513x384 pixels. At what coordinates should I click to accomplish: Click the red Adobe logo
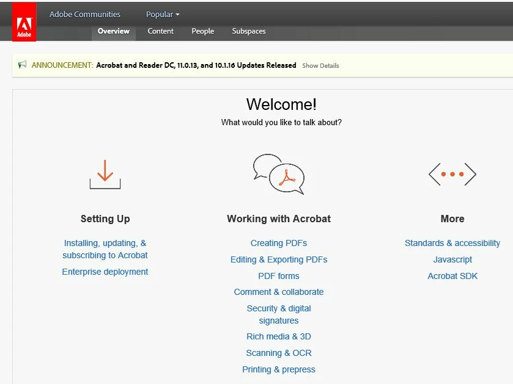pos(24,22)
